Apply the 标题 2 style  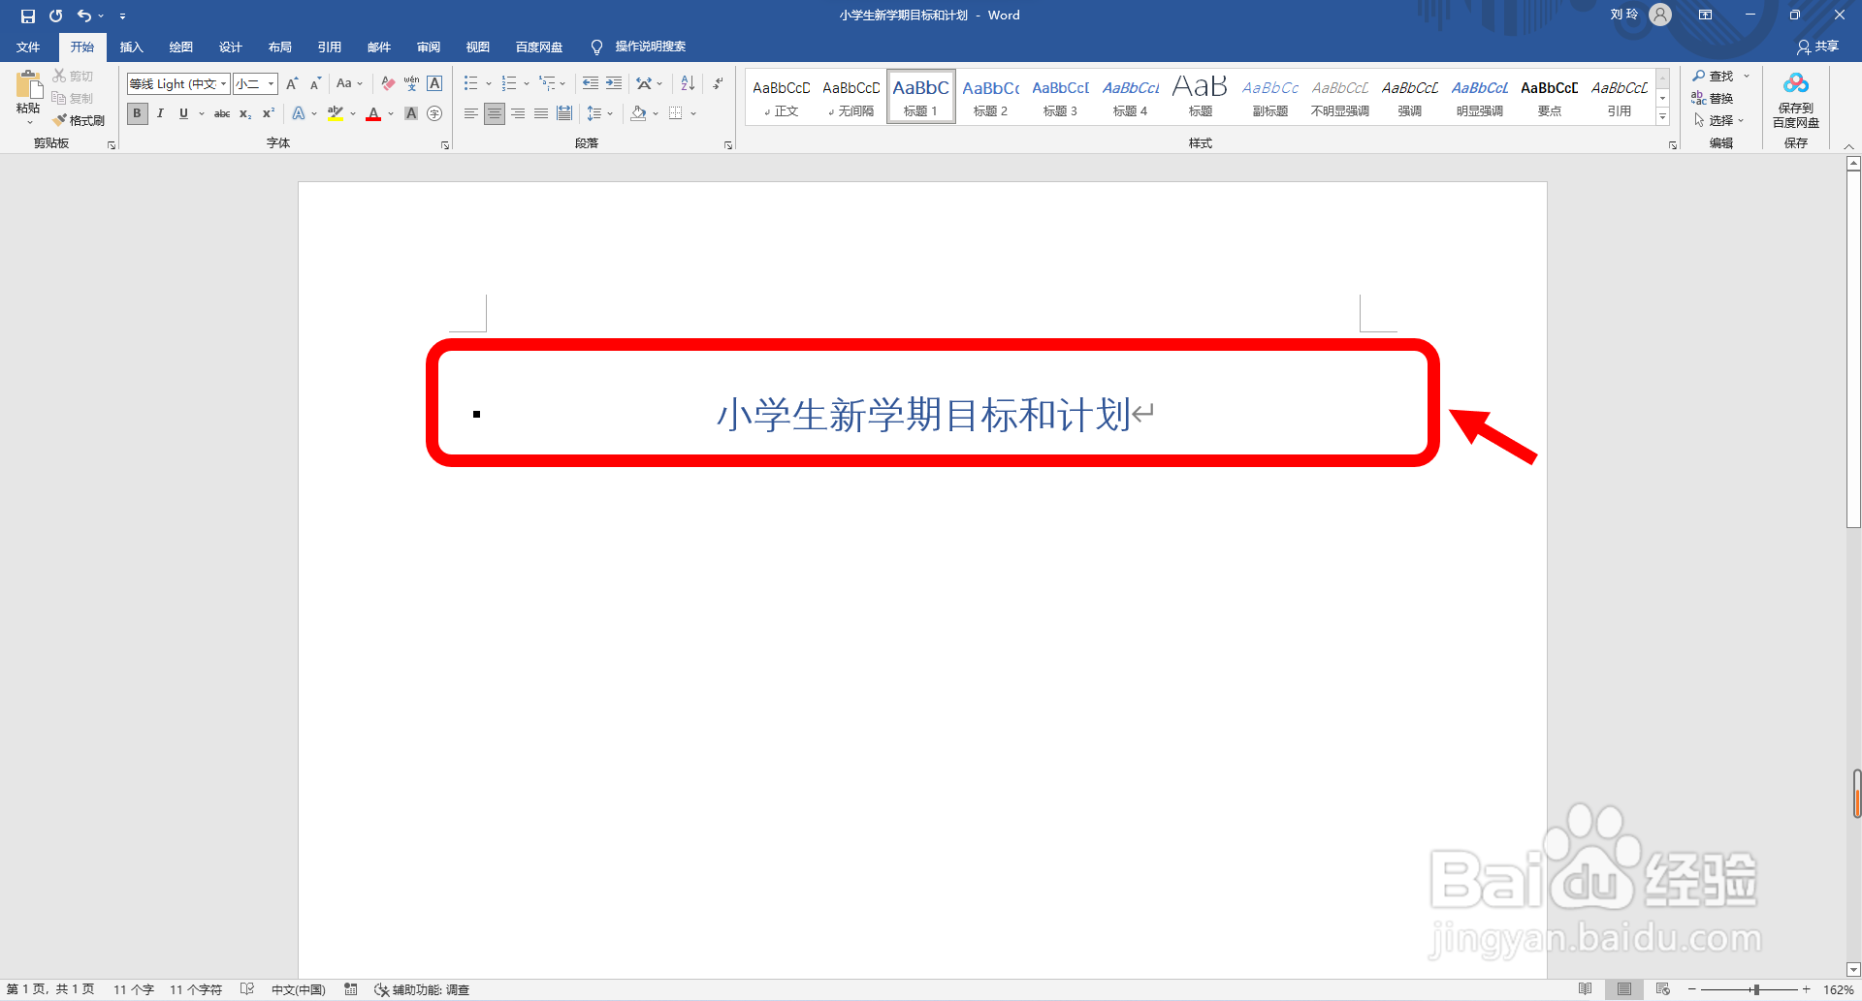[x=990, y=96]
